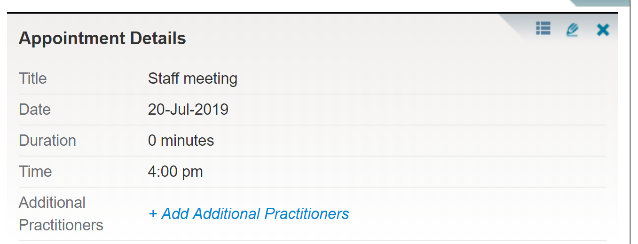Click the Add Additional Practitioners link

point(249,214)
